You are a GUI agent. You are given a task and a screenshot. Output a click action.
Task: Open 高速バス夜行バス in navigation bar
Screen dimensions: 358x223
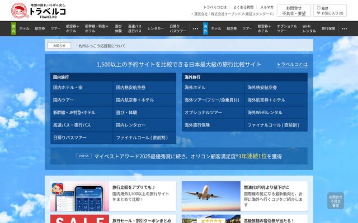coord(135,28)
